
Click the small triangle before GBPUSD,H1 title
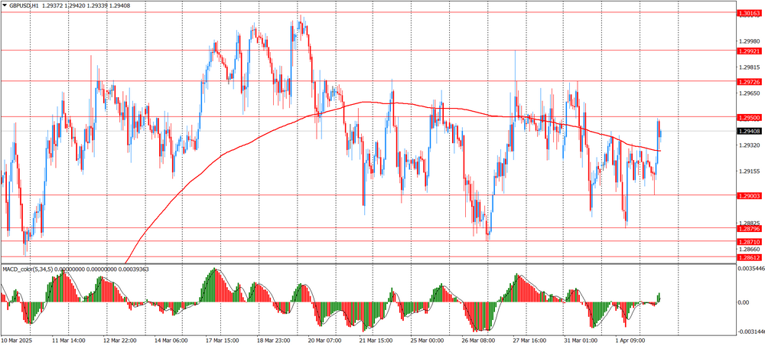coord(5,5)
